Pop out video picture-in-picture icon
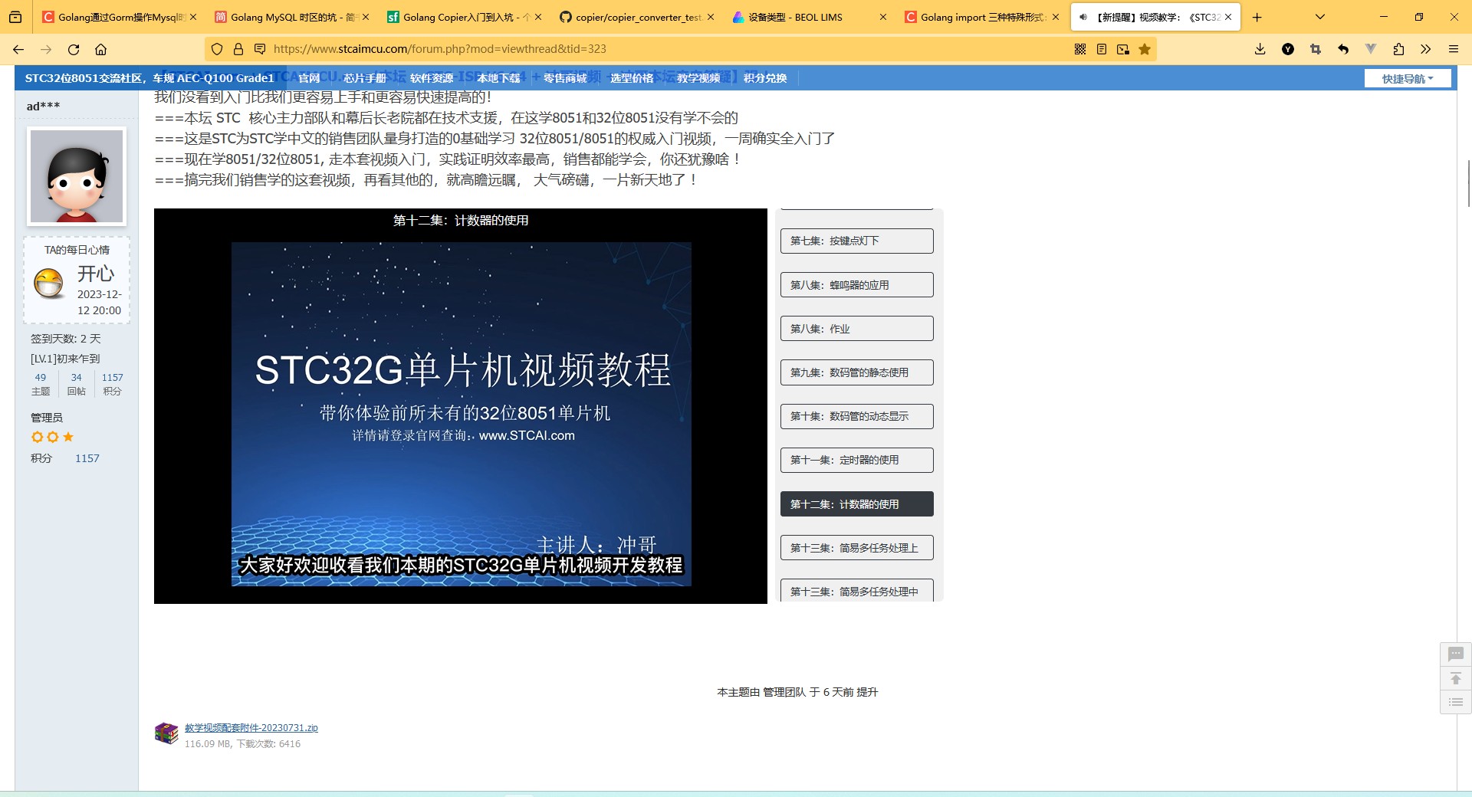The image size is (1472, 797). click(1123, 49)
